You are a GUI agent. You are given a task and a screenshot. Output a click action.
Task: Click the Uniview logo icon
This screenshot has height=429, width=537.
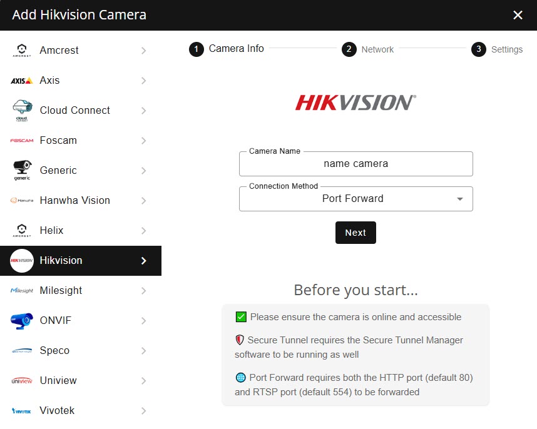[22, 381]
